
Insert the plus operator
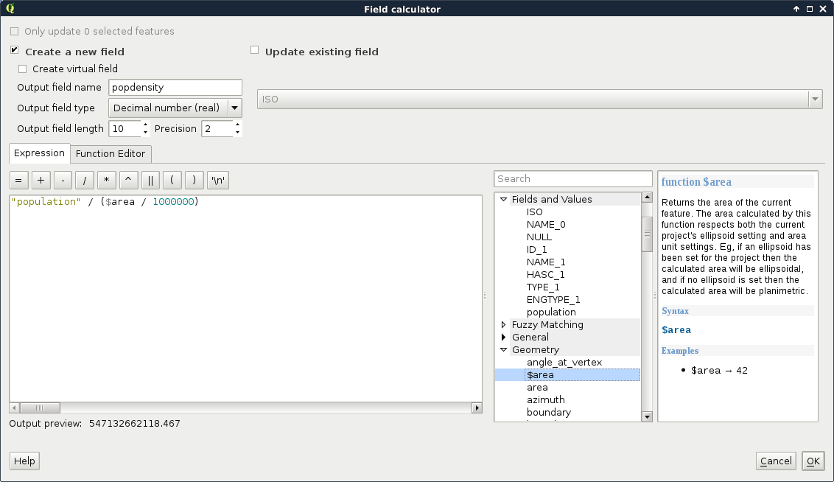tap(41, 180)
